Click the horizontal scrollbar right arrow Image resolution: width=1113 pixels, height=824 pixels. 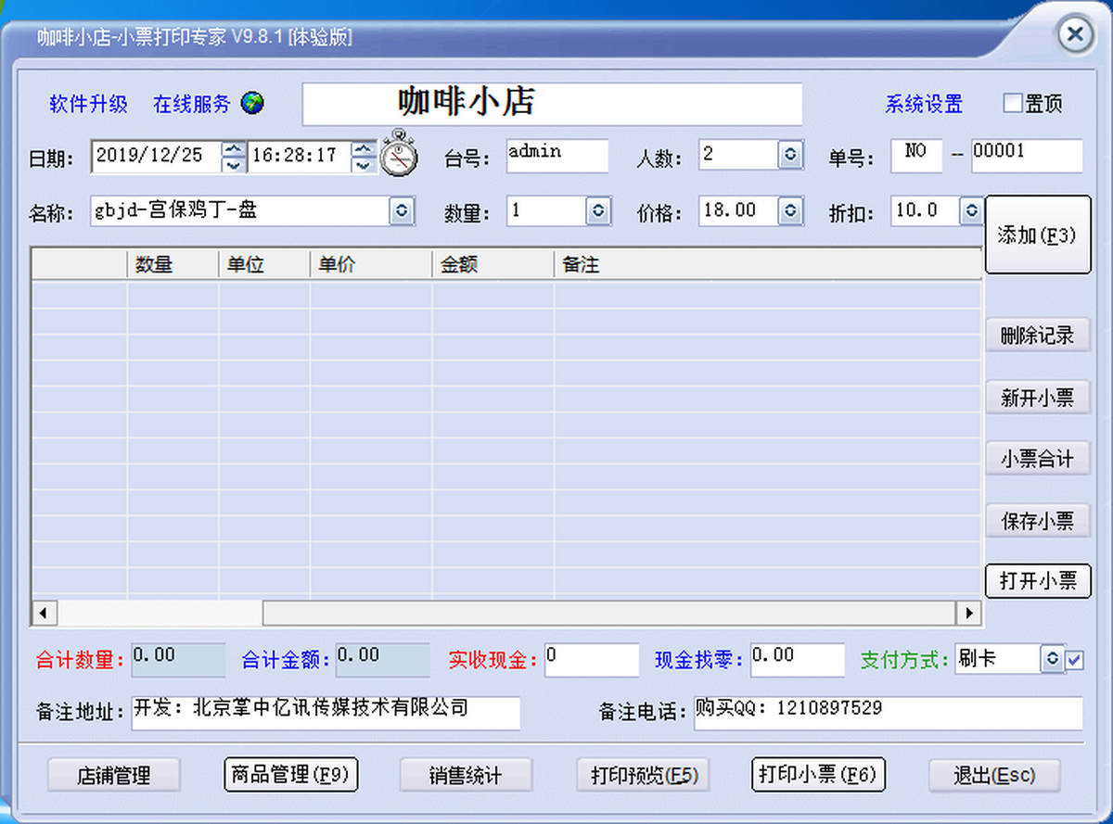[x=969, y=613]
